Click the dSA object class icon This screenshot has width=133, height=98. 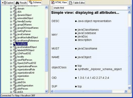tap(15, 12)
